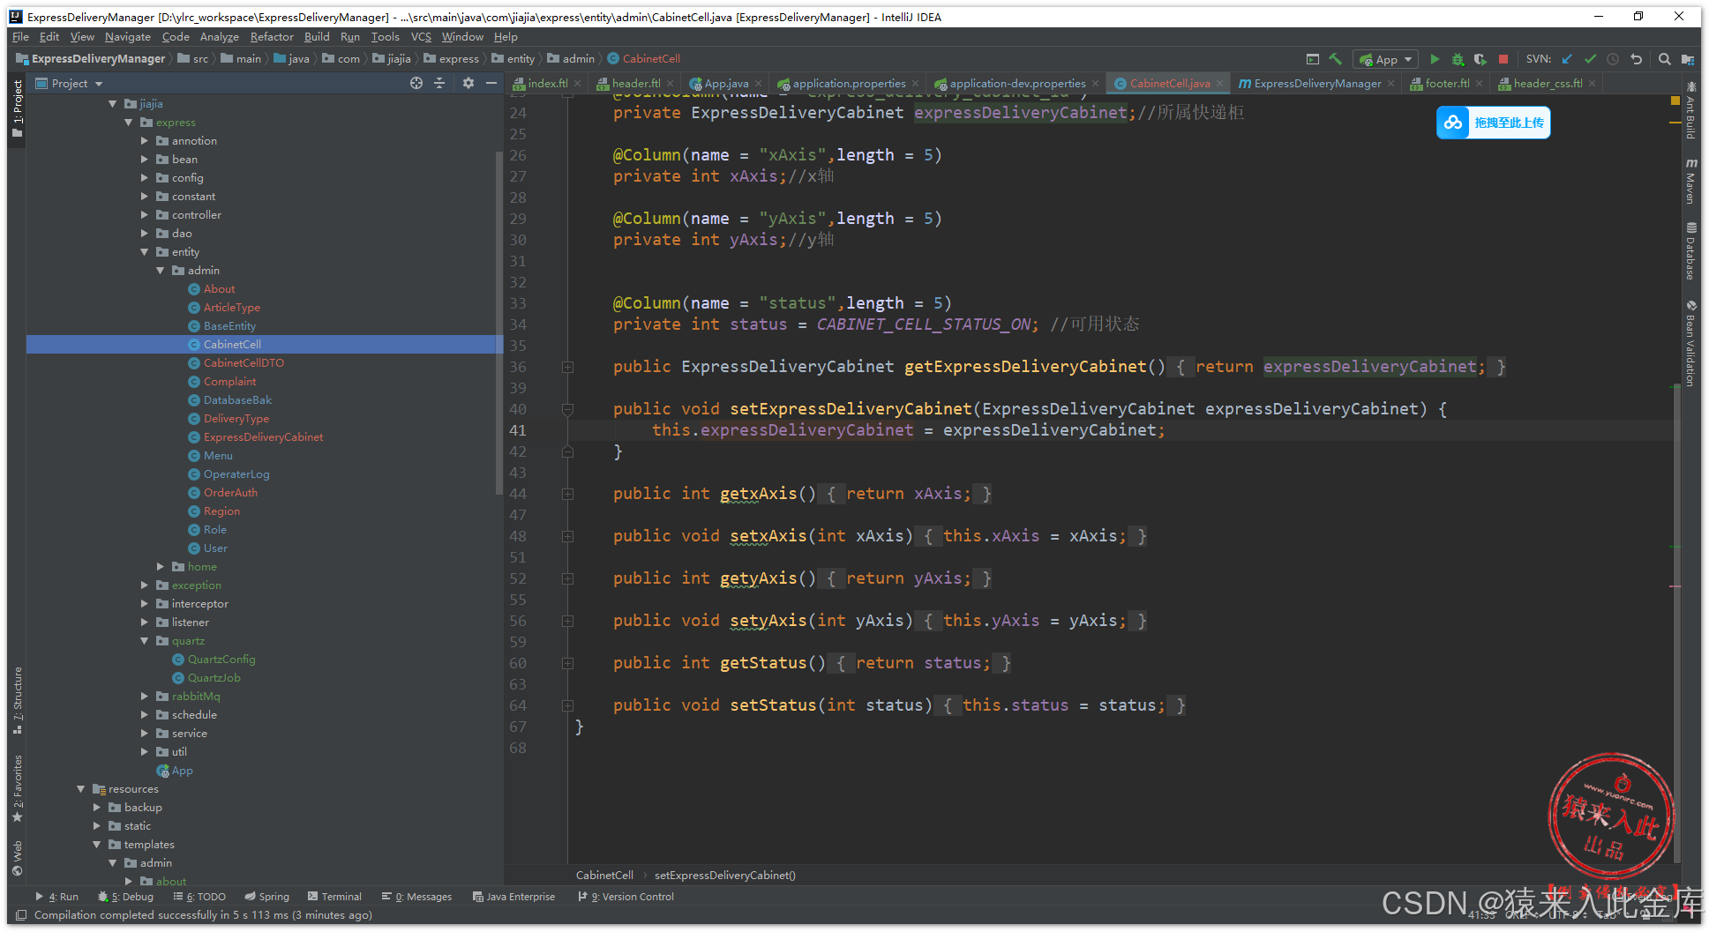This screenshot has height=932, width=1709.
Task: Open 0: Messages tool window
Action: point(416,897)
